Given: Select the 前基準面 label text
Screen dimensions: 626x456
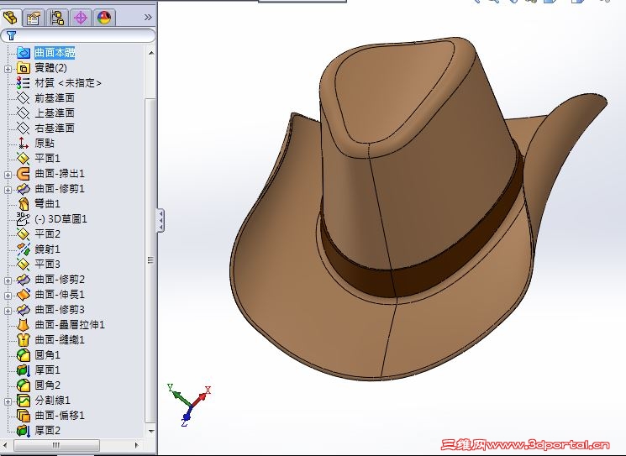Looking at the screenshot, I should click(x=55, y=98).
